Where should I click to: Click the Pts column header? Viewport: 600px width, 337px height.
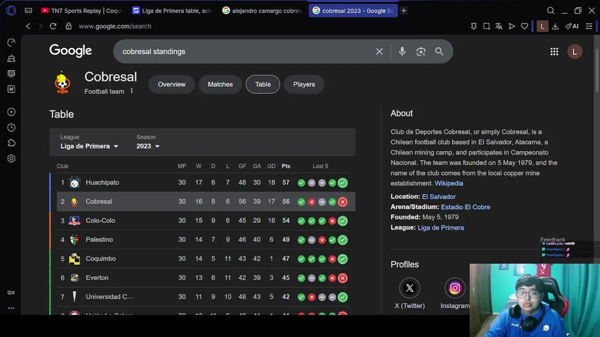click(x=286, y=166)
